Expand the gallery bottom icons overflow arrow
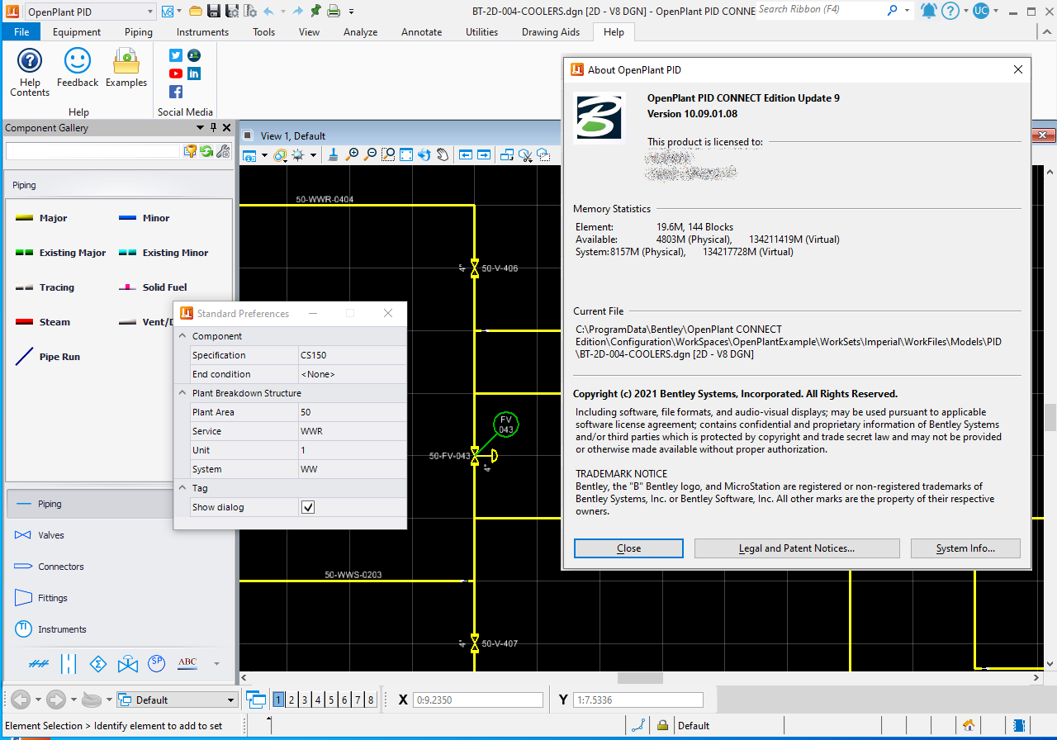The height and width of the screenshot is (740, 1057). pos(216,663)
